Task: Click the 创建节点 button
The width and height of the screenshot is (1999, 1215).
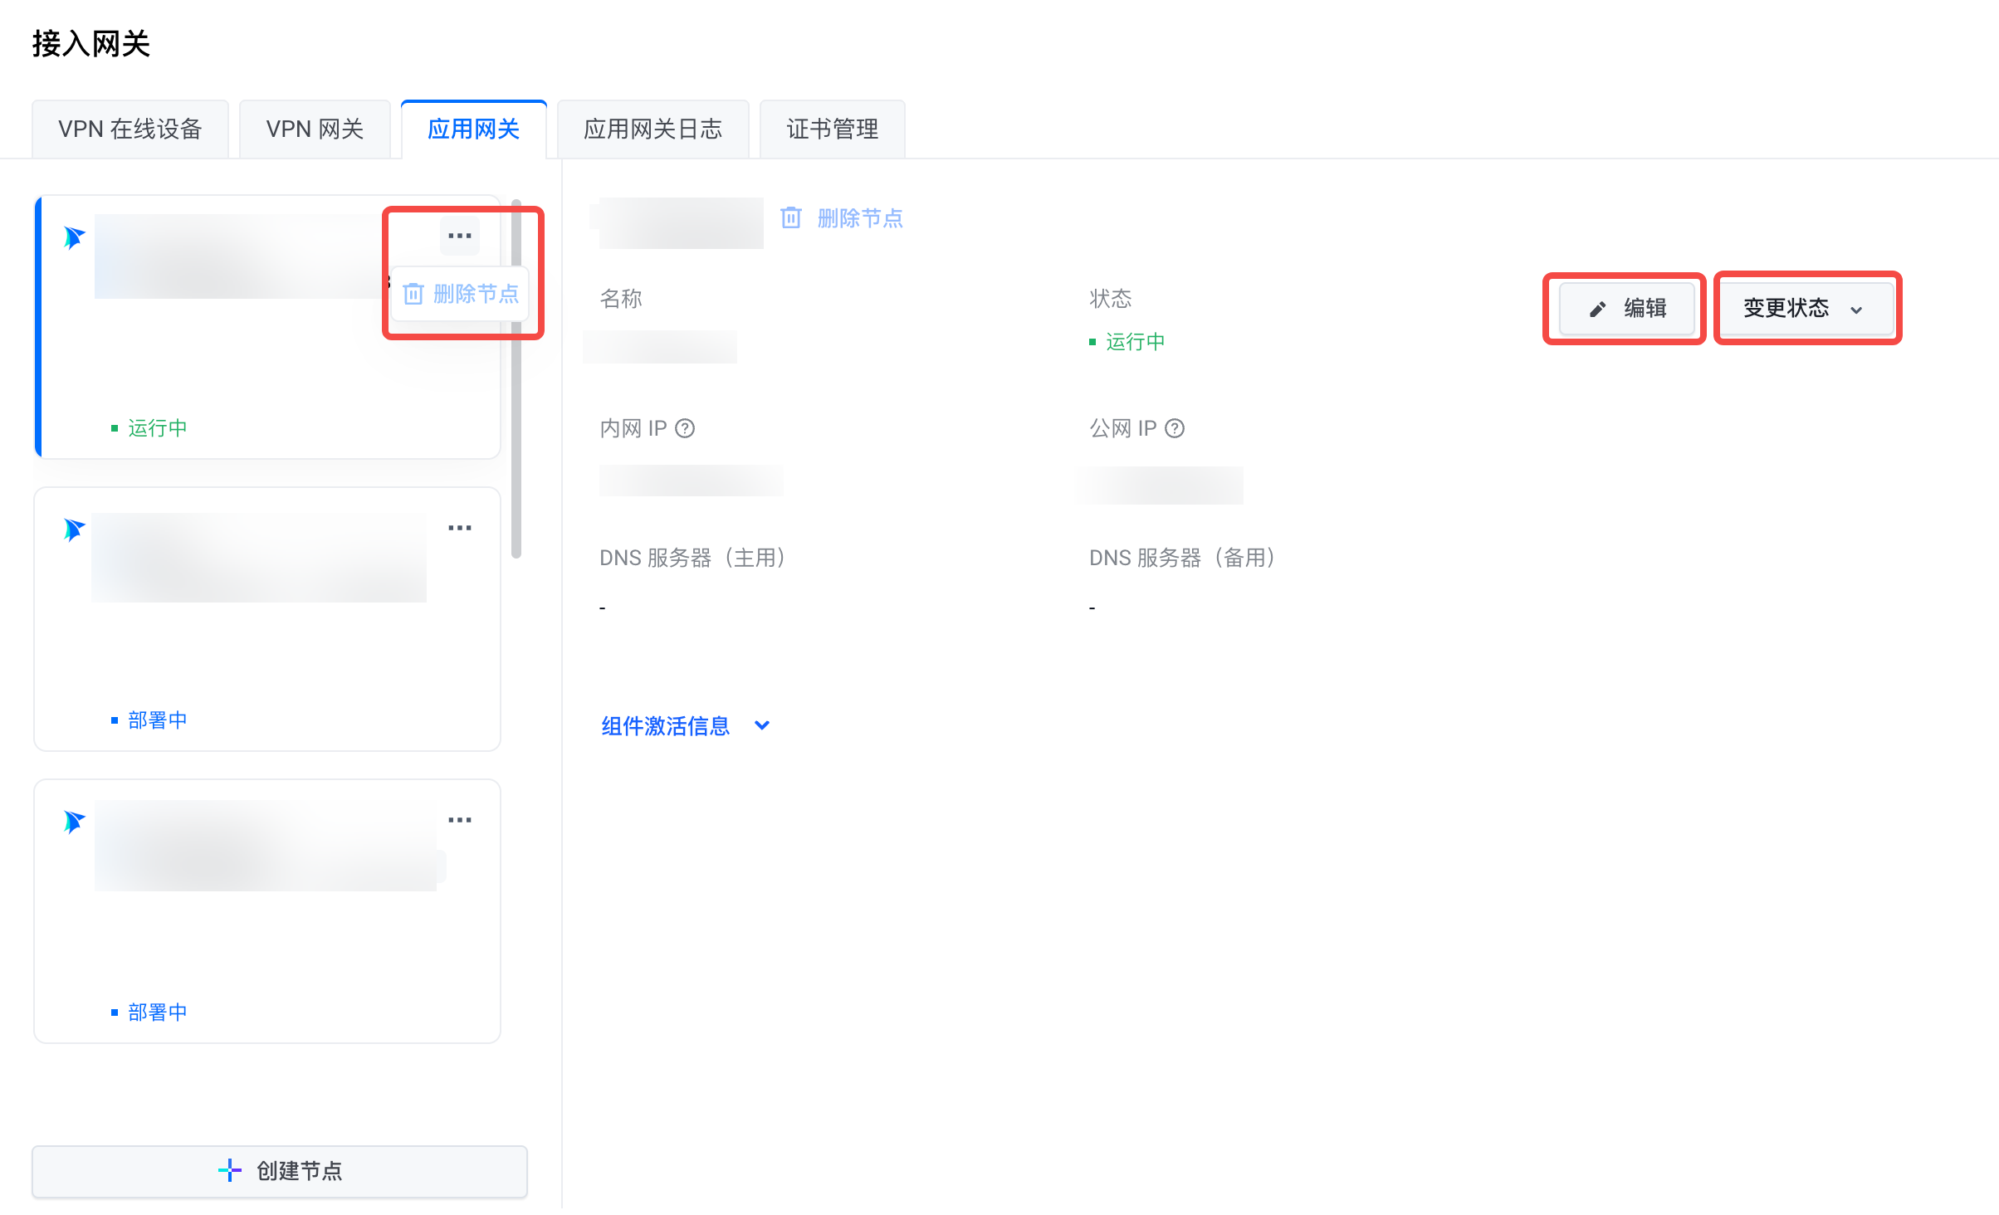Action: 280,1171
